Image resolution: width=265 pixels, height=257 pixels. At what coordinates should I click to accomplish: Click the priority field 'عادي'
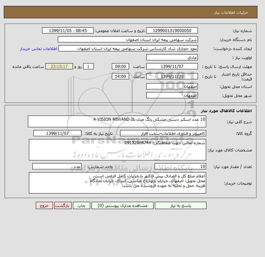(172, 57)
